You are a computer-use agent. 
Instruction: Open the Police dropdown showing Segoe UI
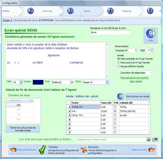pyautogui.click(x=107, y=82)
